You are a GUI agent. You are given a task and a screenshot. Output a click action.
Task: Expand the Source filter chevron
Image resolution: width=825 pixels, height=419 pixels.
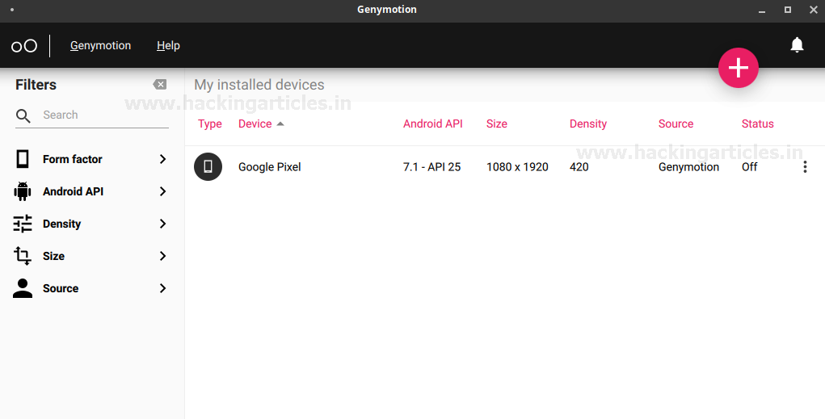tap(162, 288)
